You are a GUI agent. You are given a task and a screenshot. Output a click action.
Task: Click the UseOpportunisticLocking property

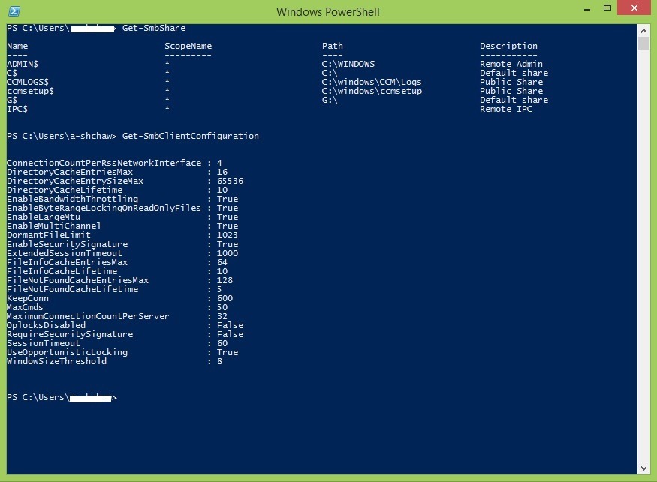(x=67, y=352)
